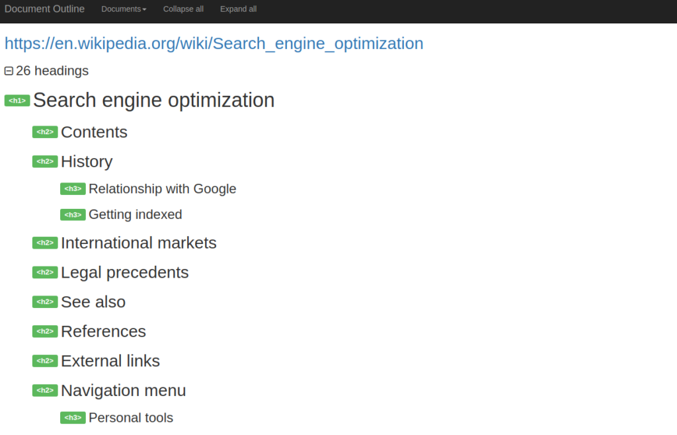Click the h3 badge beside Getting indexed

(x=73, y=215)
